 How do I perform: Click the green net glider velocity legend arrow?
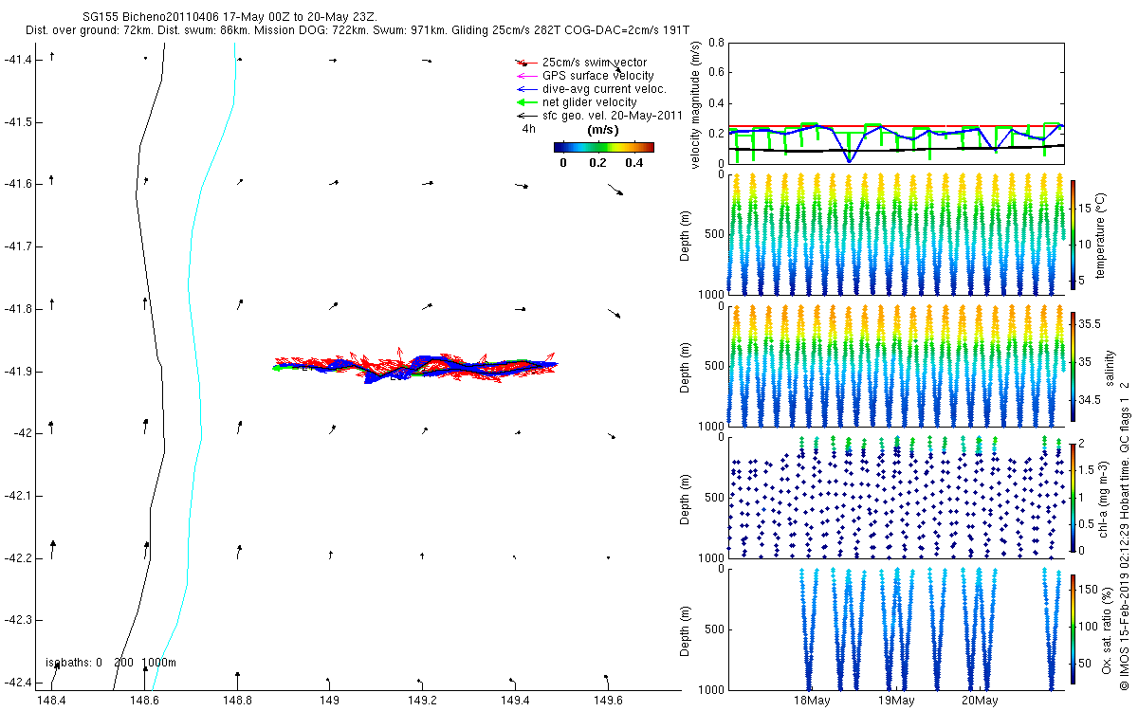click(524, 101)
